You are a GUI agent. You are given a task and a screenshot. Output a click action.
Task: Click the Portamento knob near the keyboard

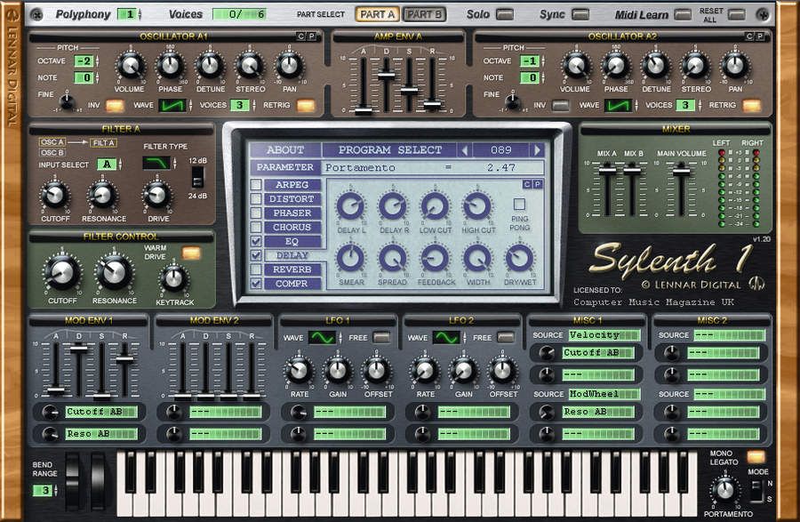[x=725, y=490]
